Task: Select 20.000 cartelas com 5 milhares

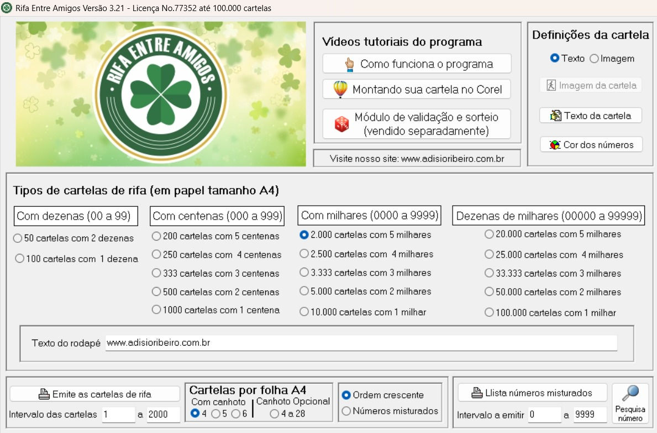Action: 489,234
